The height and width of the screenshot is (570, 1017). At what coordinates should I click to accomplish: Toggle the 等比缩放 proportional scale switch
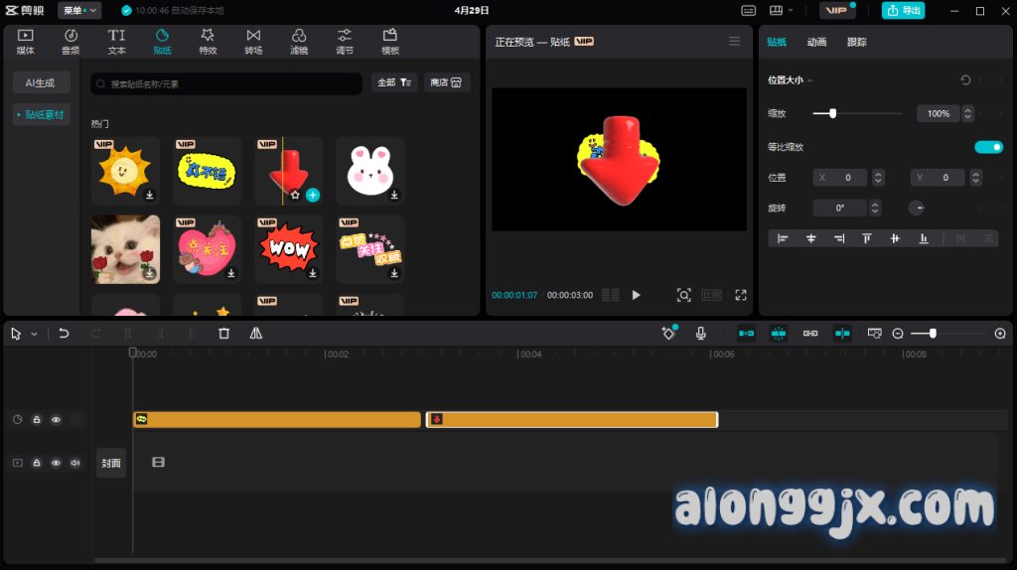coord(988,147)
